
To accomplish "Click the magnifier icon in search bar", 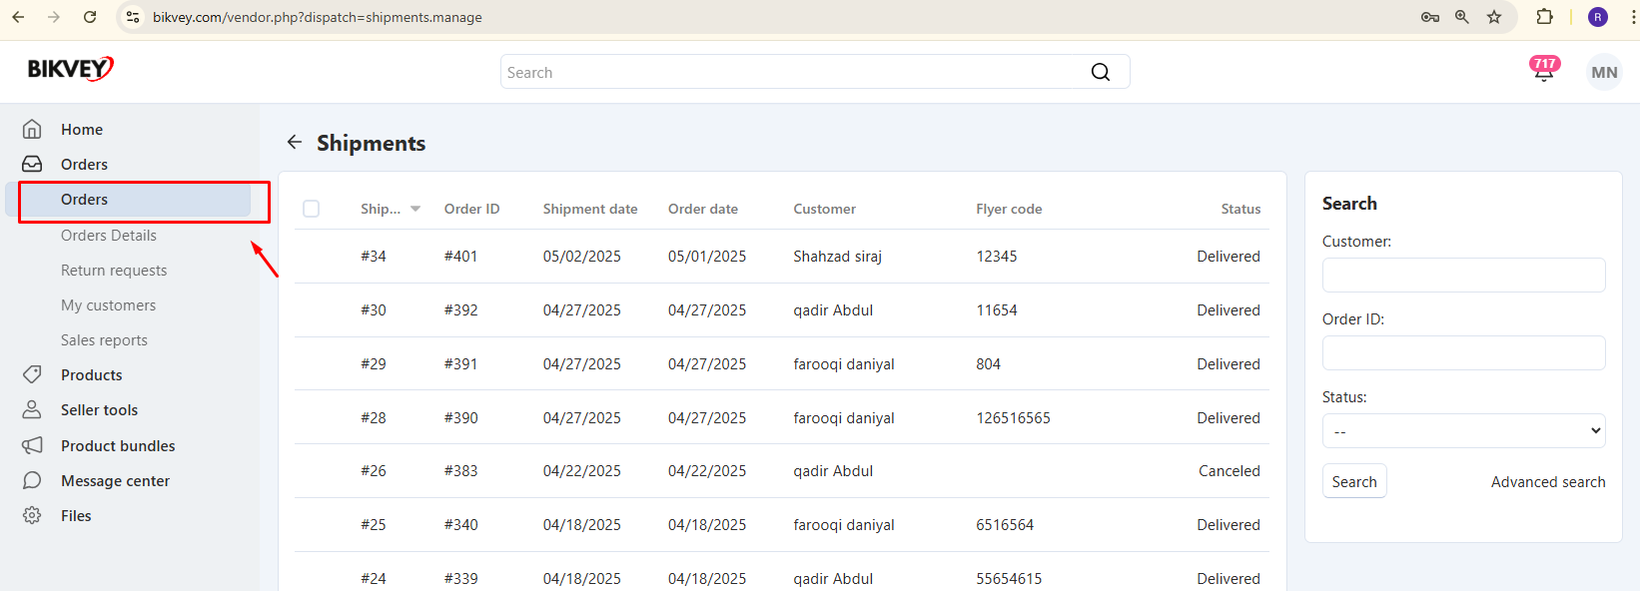I will 1101,72.
